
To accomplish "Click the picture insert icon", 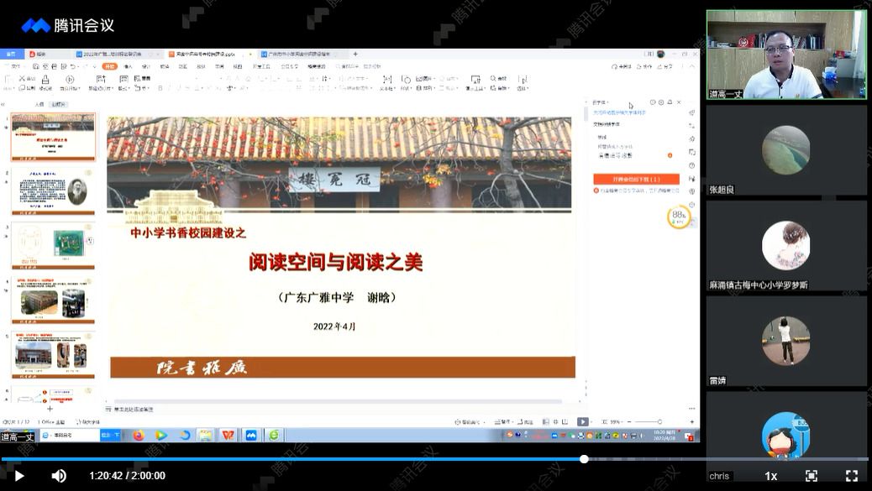I will [x=419, y=79].
